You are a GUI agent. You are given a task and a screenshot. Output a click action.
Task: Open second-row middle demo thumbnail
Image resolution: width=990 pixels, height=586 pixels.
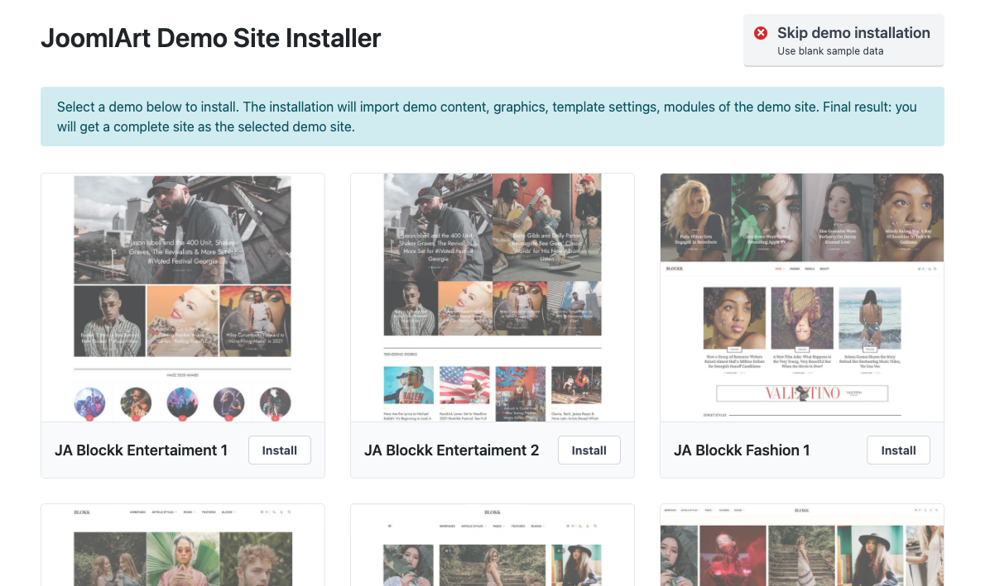(x=493, y=545)
